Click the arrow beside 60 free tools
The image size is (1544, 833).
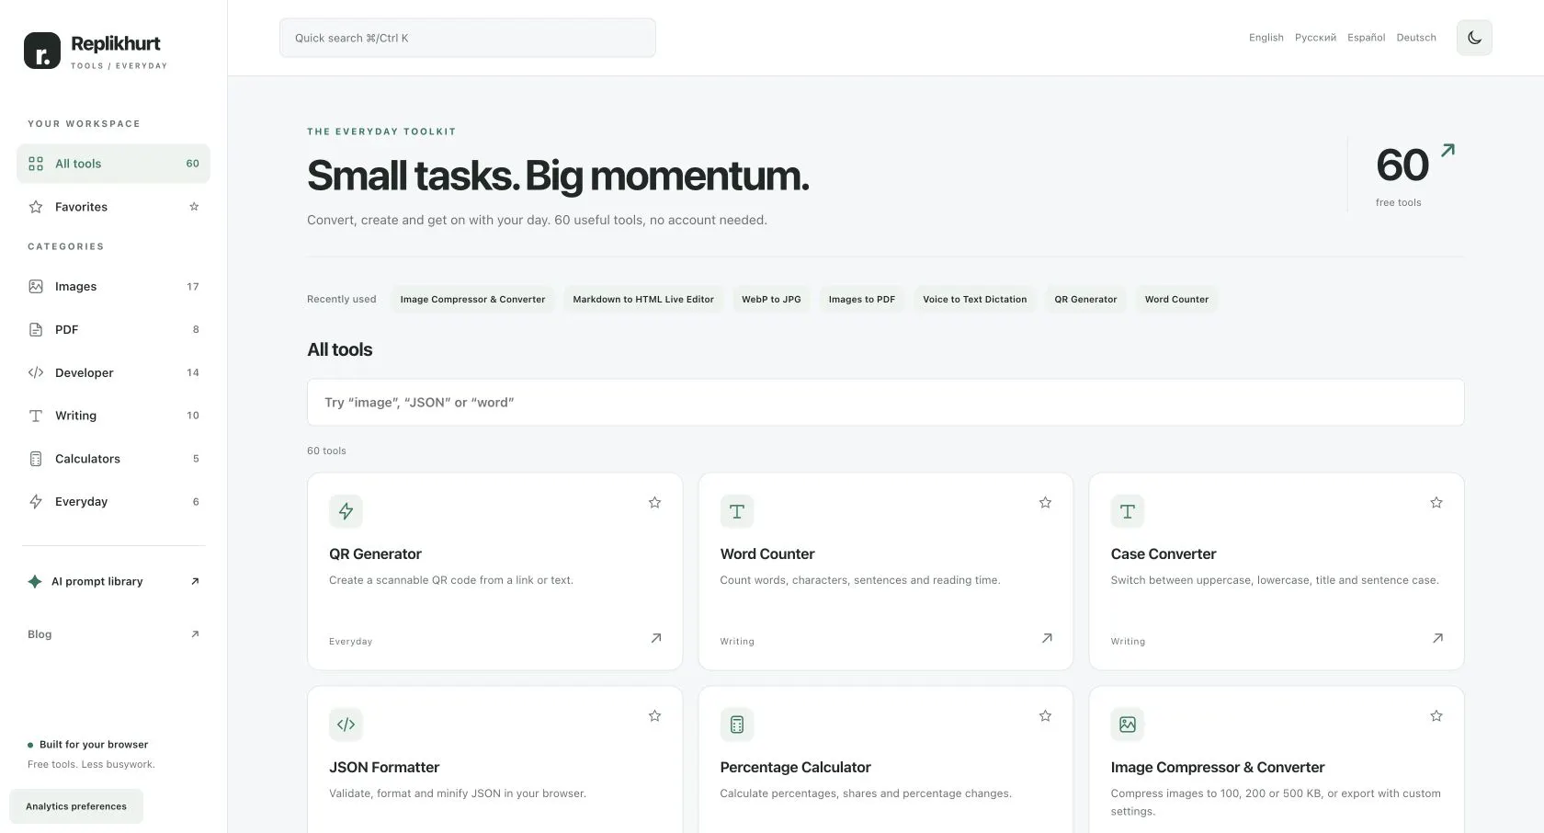click(1448, 150)
